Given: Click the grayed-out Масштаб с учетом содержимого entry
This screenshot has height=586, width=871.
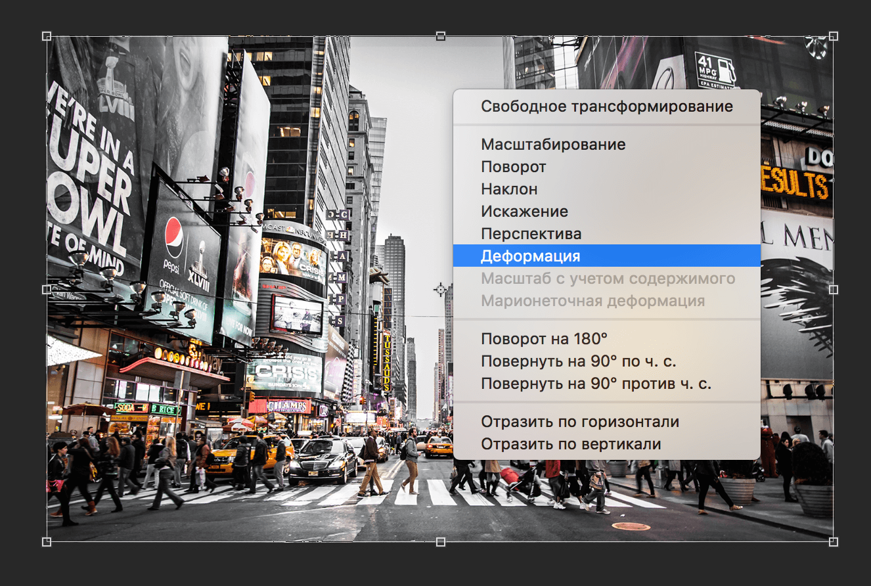Looking at the screenshot, I should coord(608,278).
